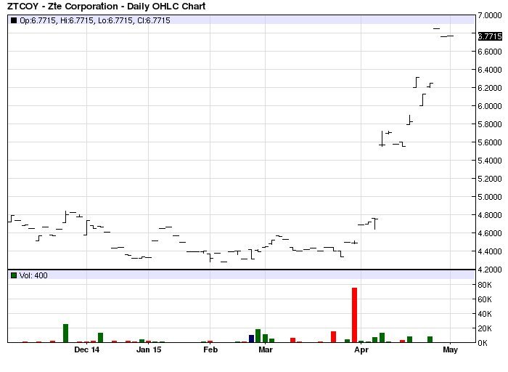Click the 40K volume axis label
Viewport: 508px width, 372px height.
point(485,314)
